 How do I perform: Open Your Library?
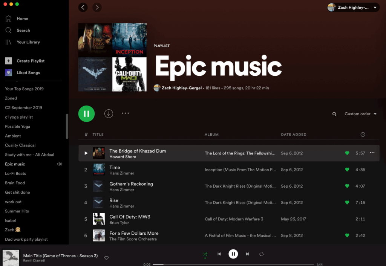(28, 42)
